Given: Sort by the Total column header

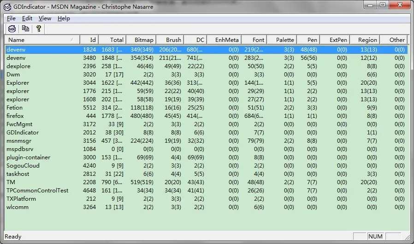Looking at the screenshot, I should [112, 40].
